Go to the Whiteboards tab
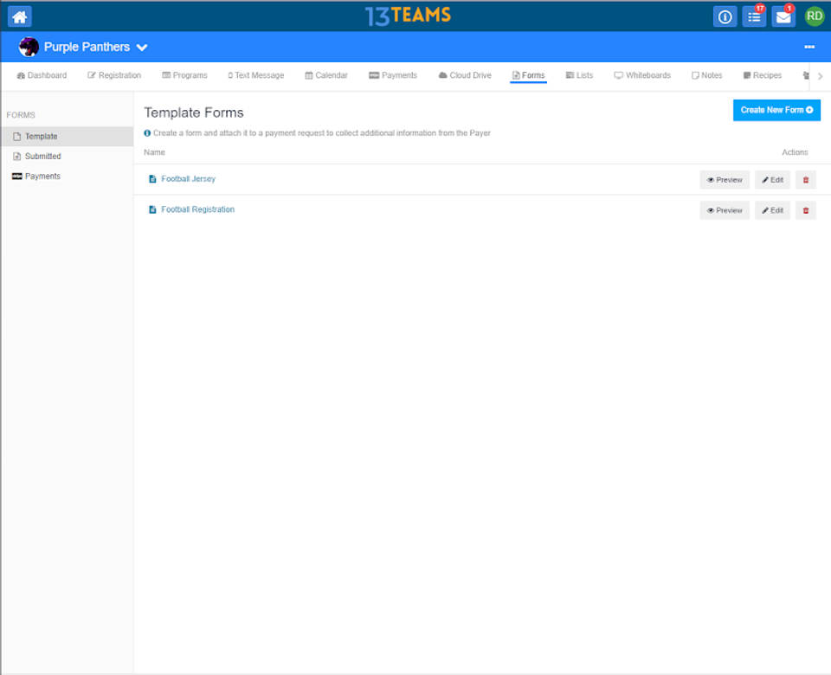This screenshot has width=831, height=675. 642,75
